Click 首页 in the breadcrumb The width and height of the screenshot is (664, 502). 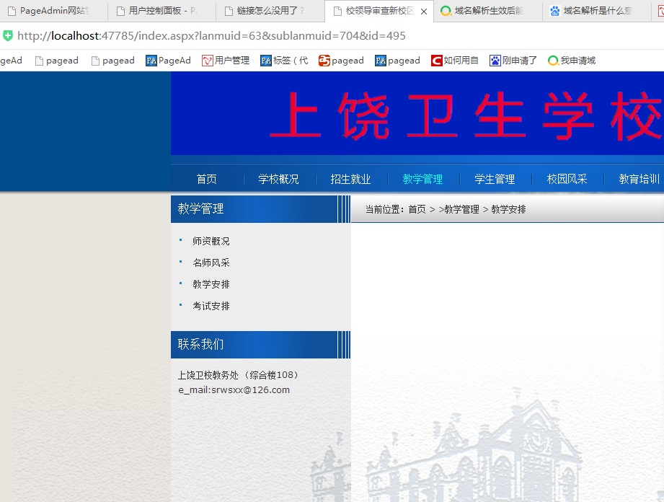tap(417, 209)
